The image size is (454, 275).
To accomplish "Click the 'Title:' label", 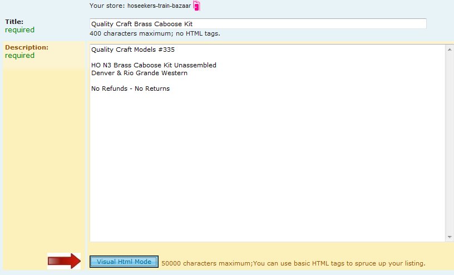I will click(14, 22).
